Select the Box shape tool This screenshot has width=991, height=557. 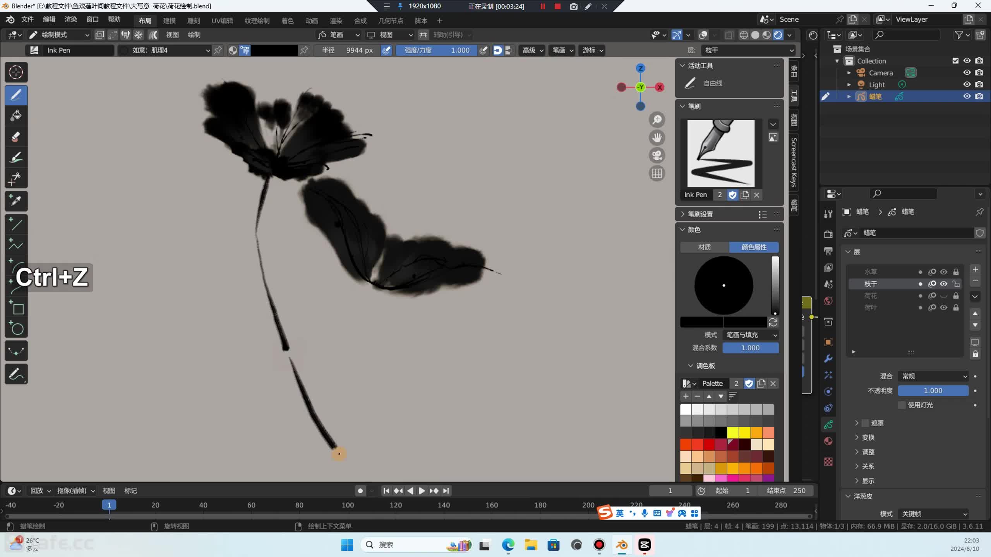pyautogui.click(x=16, y=308)
